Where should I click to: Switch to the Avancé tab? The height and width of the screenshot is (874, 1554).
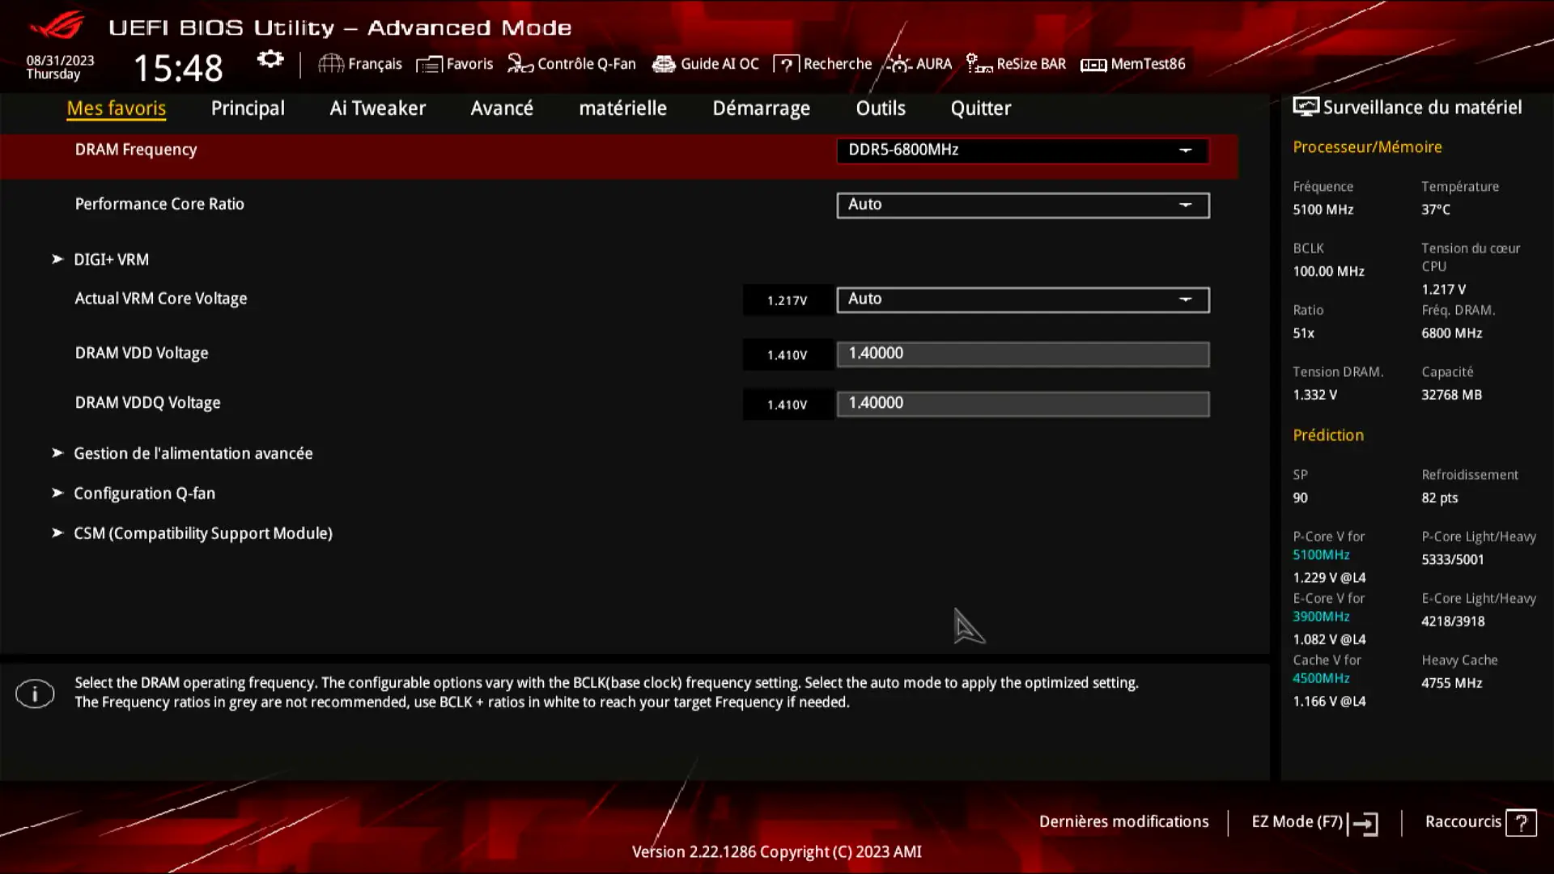(502, 108)
